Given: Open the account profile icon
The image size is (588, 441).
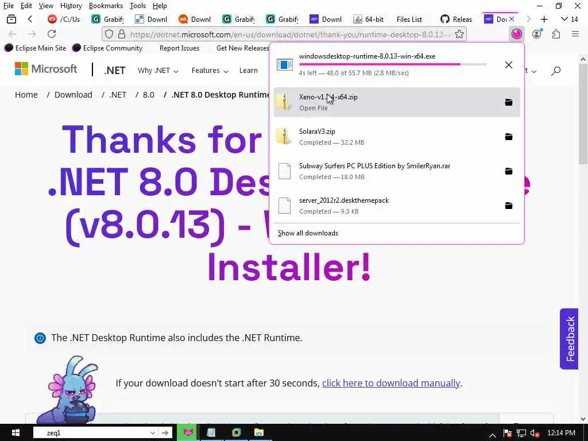Looking at the screenshot, I should click(x=537, y=34).
